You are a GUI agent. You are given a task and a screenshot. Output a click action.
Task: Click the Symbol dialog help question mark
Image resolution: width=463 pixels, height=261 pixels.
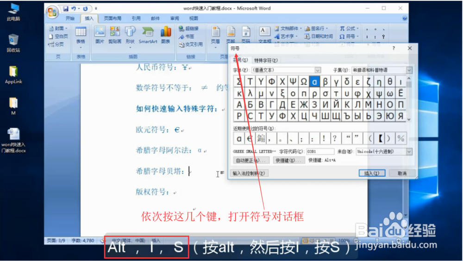point(393,48)
